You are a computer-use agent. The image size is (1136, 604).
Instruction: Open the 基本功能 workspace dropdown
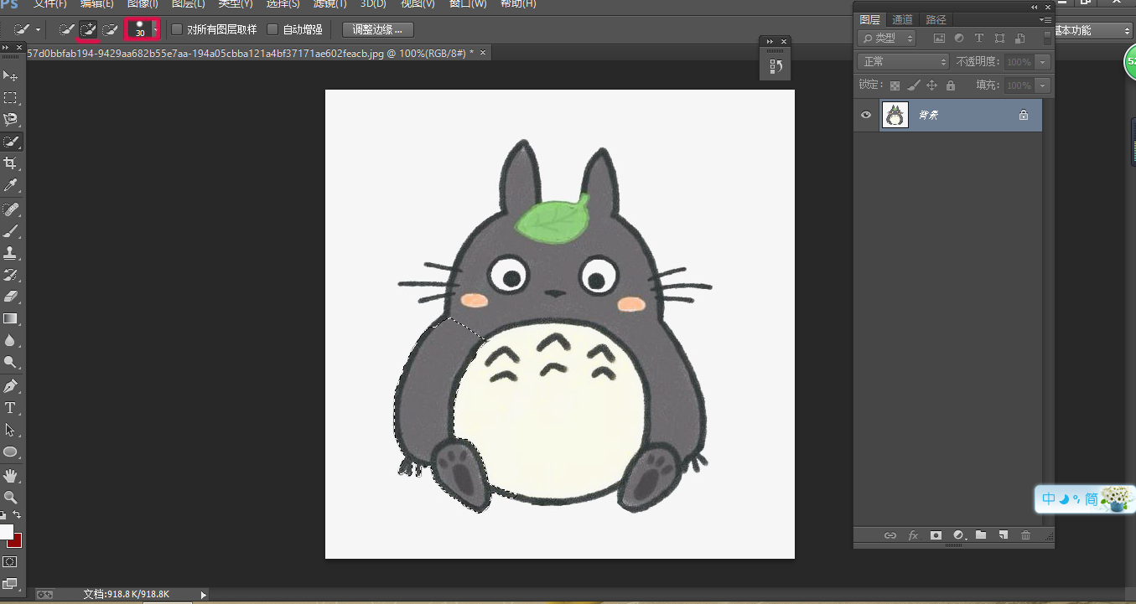(1092, 30)
